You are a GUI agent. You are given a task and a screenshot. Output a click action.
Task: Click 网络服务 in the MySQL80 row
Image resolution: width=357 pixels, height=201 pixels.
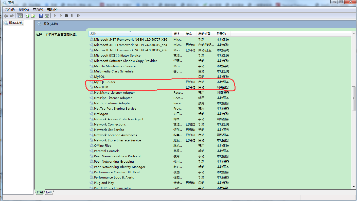[x=223, y=87]
